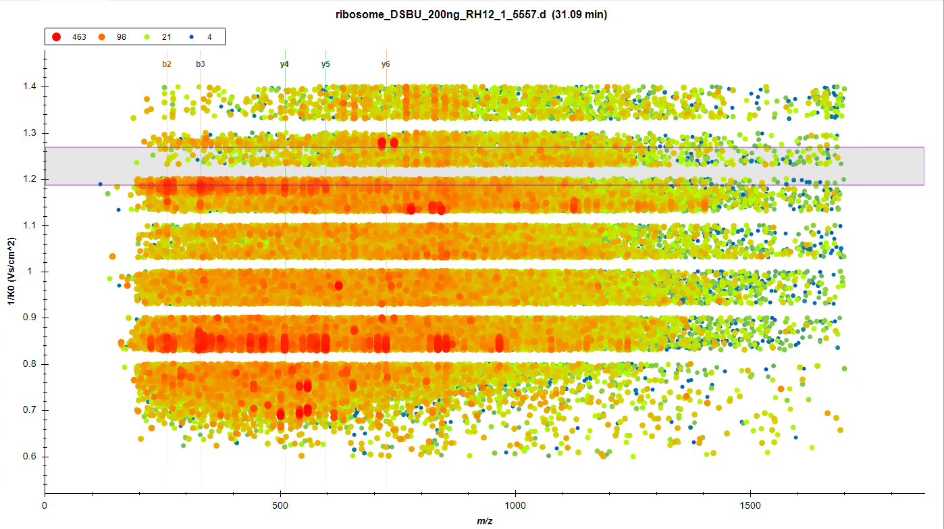Screen dimensions: 944x529
Task: Click inside the gray shaded mobility band
Action: tap(878, 166)
